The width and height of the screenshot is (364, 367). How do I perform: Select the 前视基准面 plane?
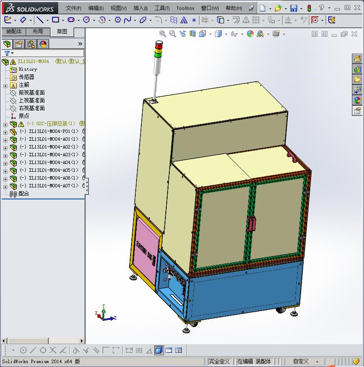[x=32, y=93]
